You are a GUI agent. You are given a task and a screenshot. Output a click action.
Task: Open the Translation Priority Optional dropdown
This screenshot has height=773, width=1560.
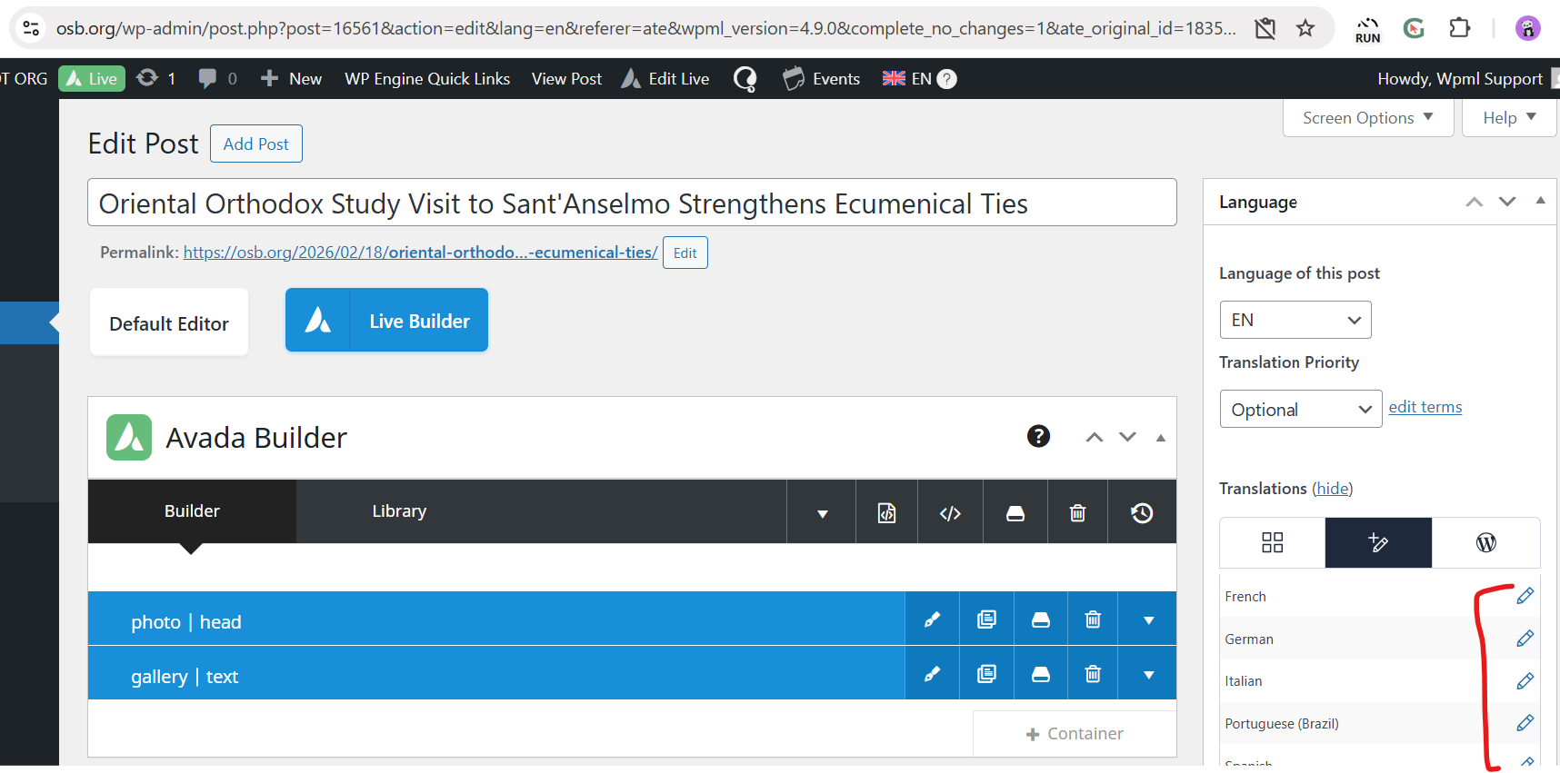[1300, 410]
